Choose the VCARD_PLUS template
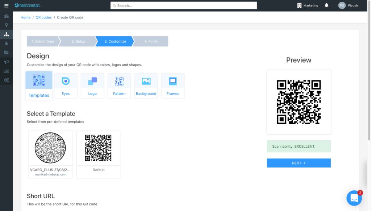The height and width of the screenshot is (211, 371). coord(50,154)
